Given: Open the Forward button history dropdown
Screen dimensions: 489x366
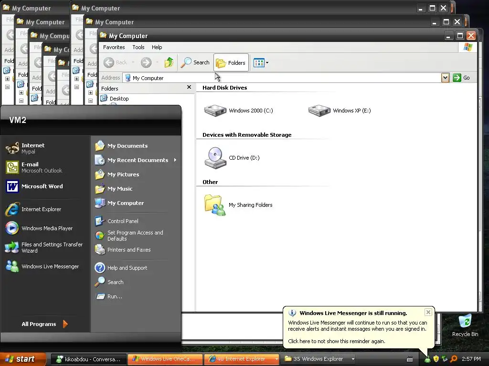Looking at the screenshot, I should tap(157, 62).
